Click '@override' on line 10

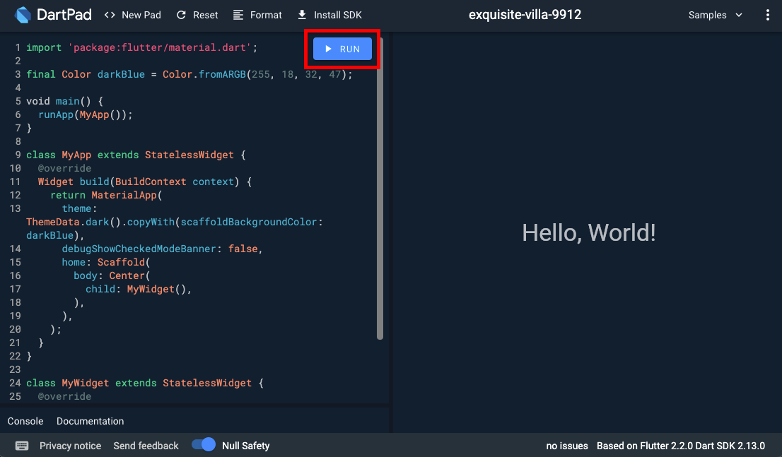tap(65, 168)
